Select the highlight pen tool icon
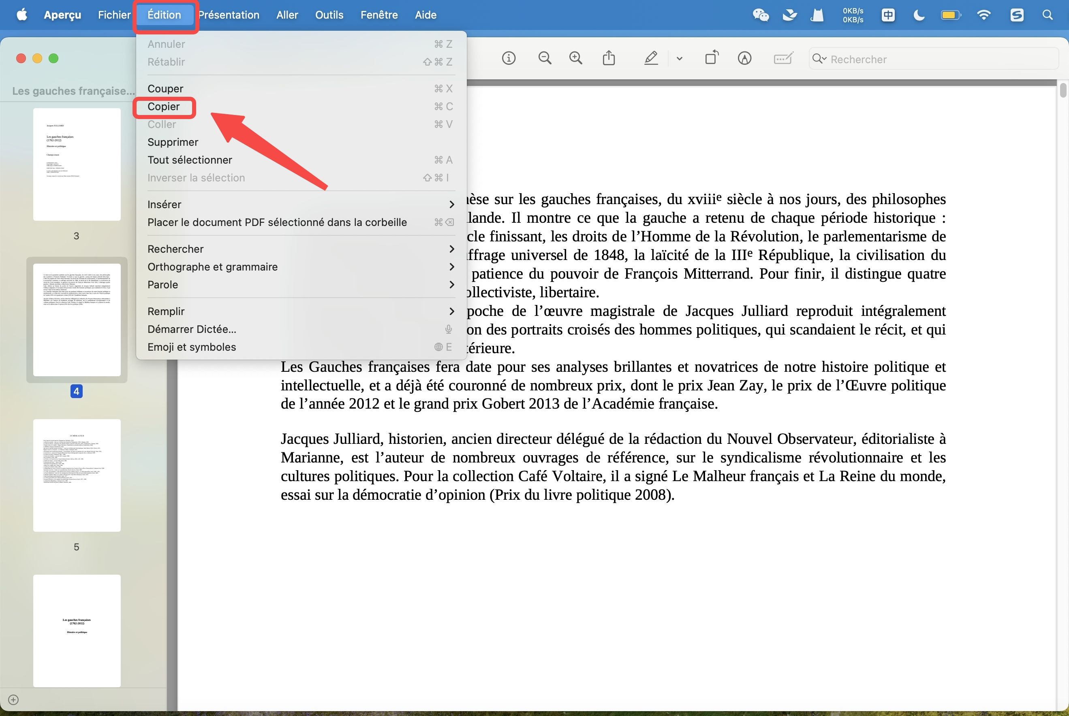Screen dimensions: 1069x716 point(651,58)
